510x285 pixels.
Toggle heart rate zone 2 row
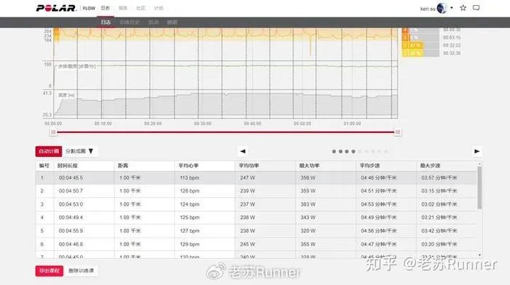(x=421, y=46)
